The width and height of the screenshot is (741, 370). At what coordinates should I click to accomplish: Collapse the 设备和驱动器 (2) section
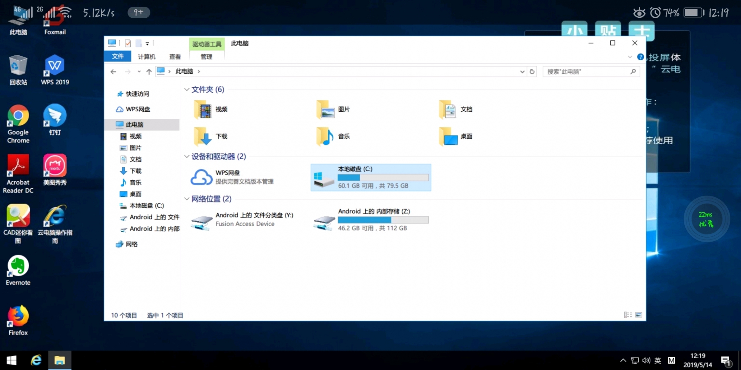(x=187, y=157)
